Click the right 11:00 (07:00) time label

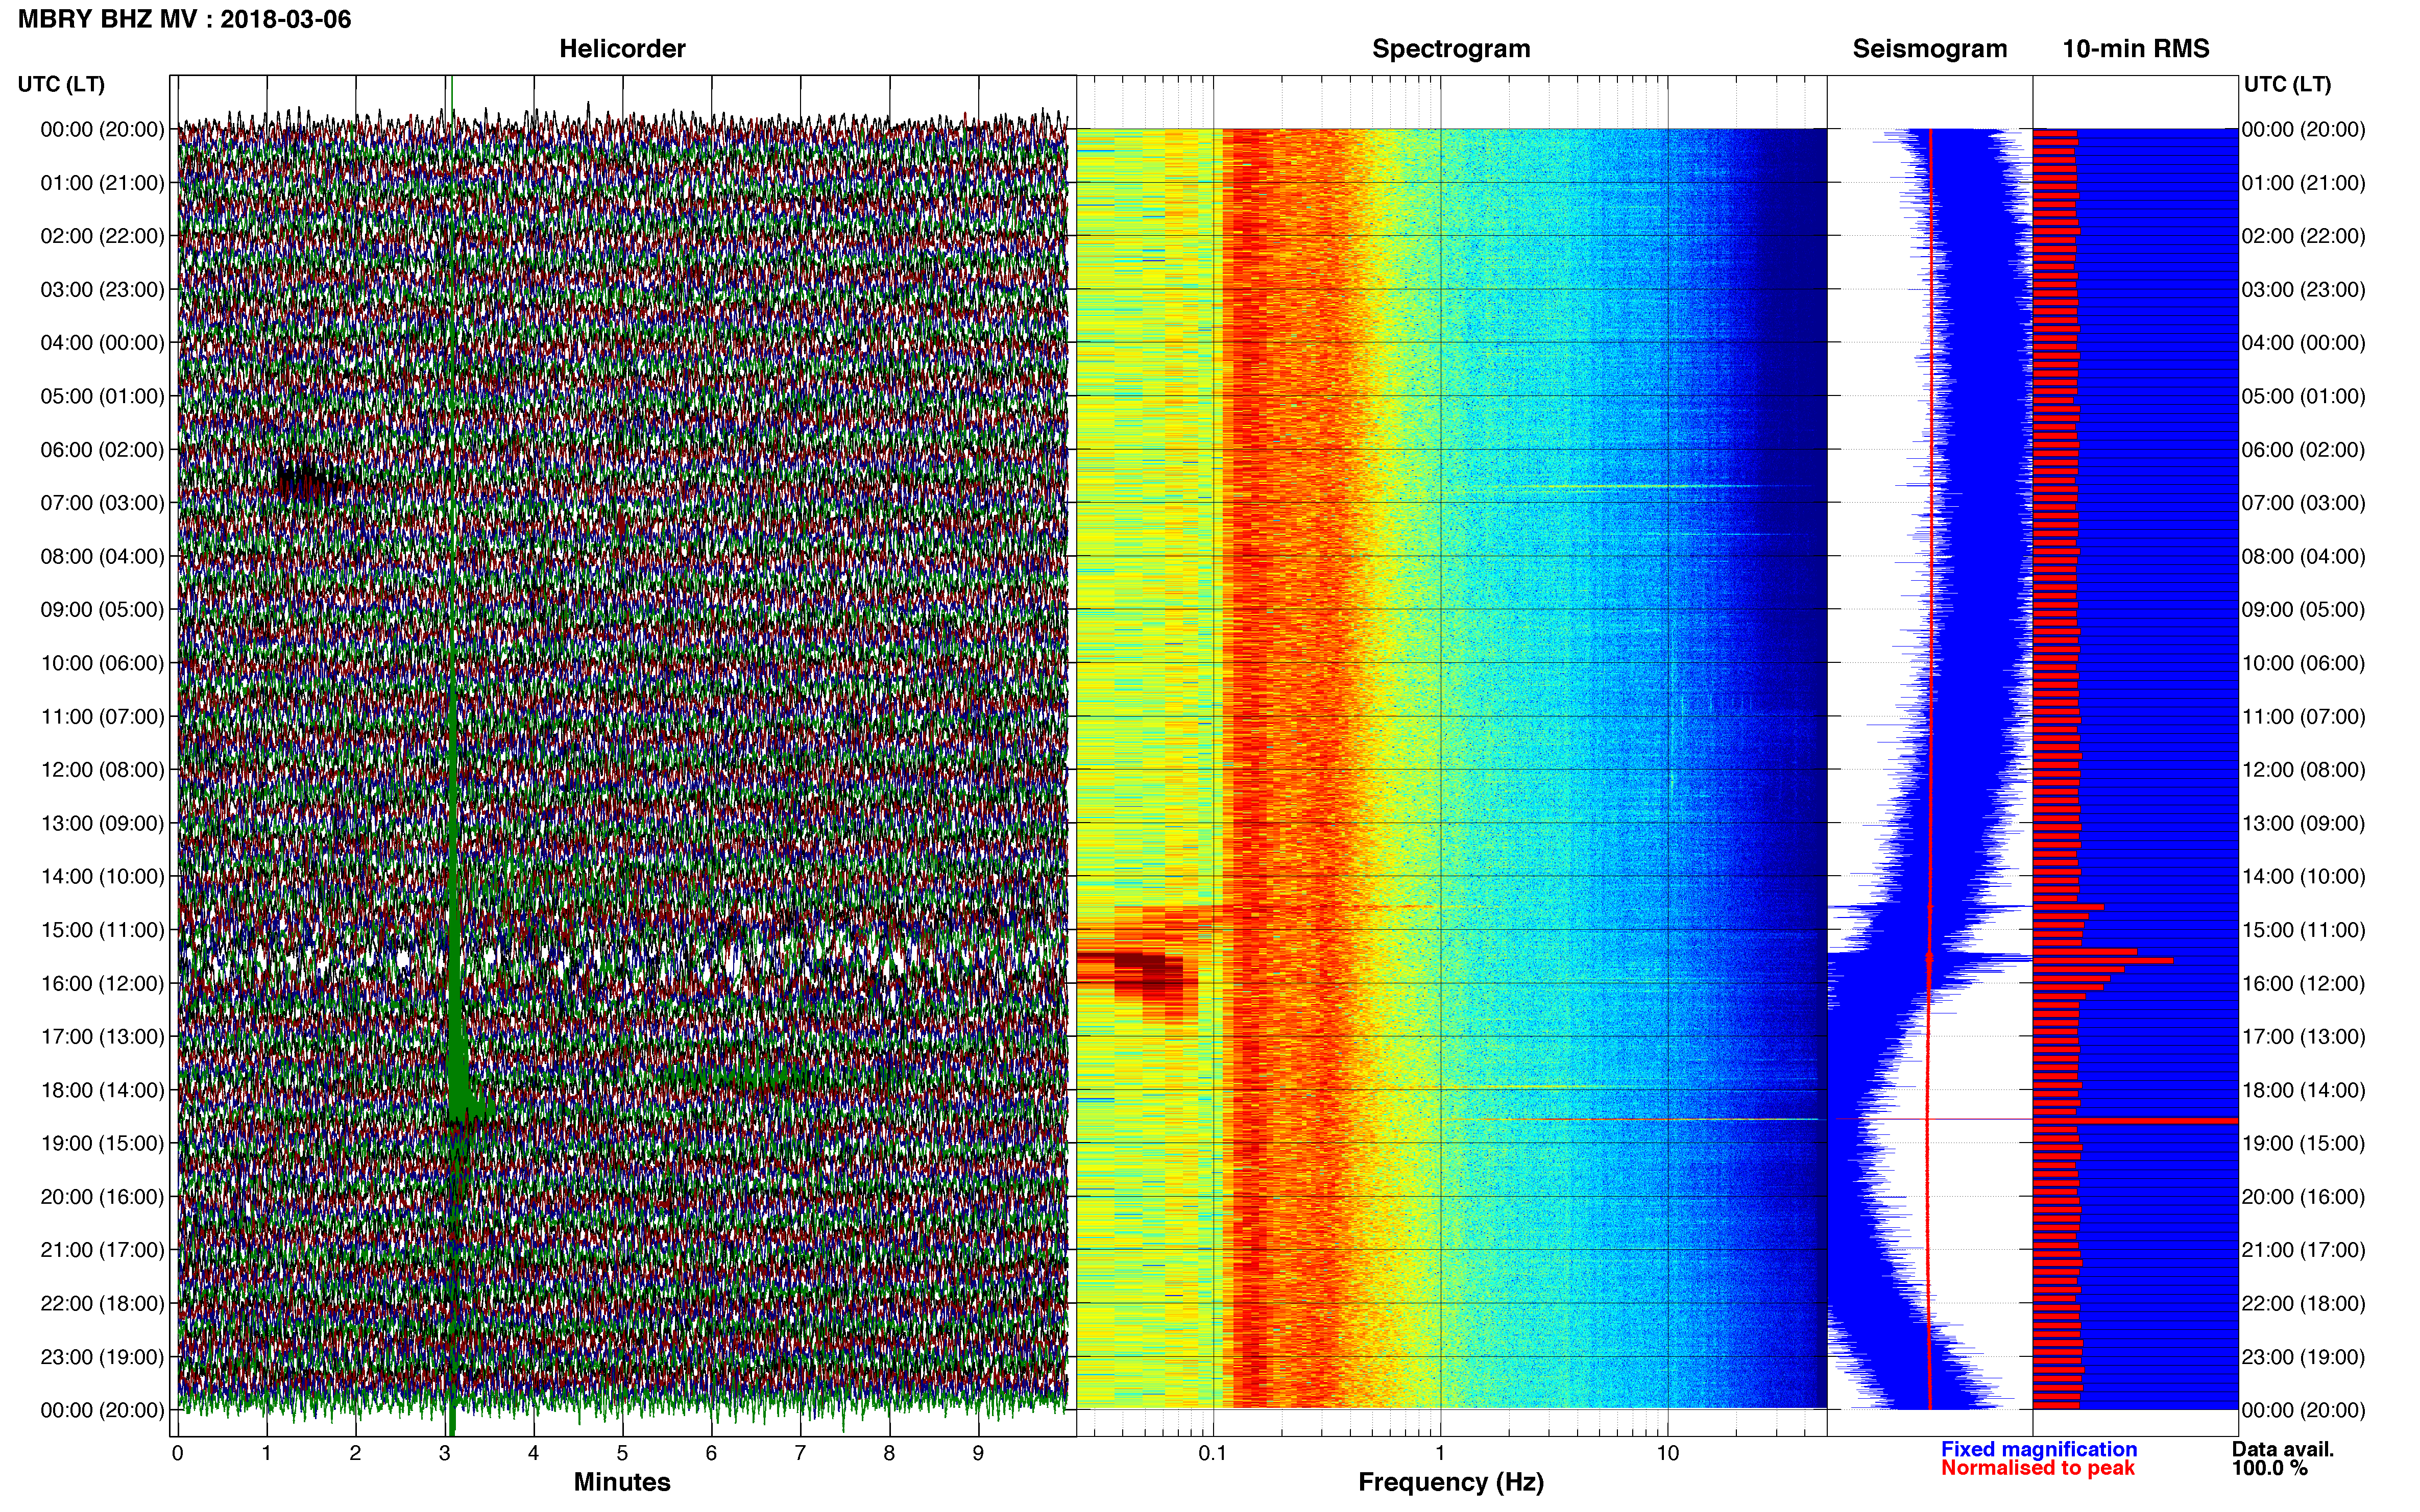coord(2304,717)
